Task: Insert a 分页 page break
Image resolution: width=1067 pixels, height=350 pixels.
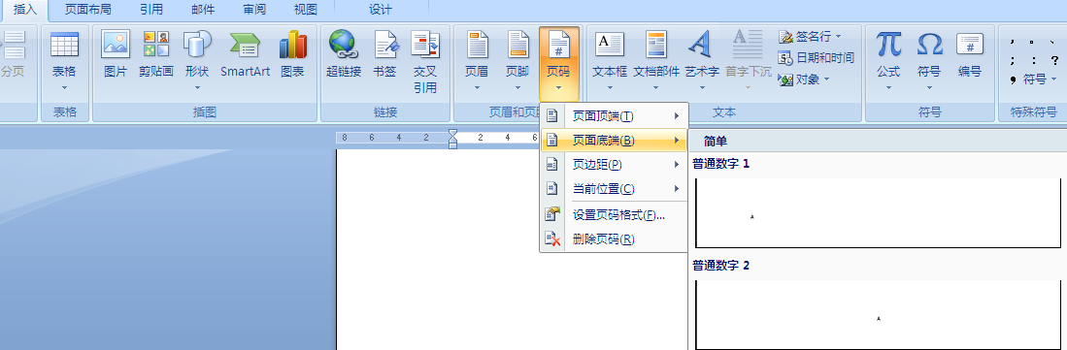Action: tap(13, 54)
